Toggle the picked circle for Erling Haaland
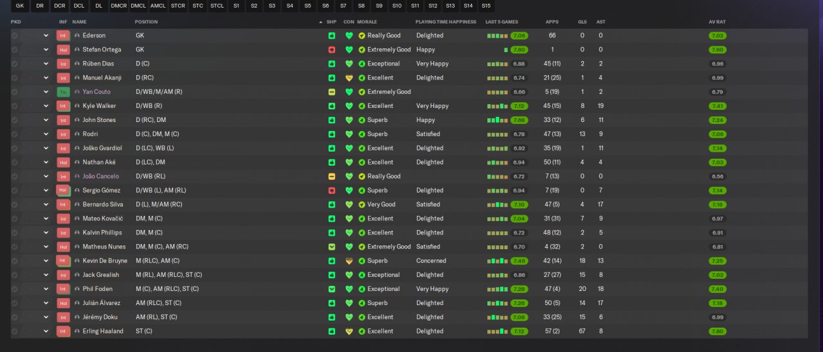This screenshot has width=823, height=352. coord(15,331)
